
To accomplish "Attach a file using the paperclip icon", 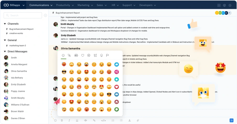I will coord(138,120).
